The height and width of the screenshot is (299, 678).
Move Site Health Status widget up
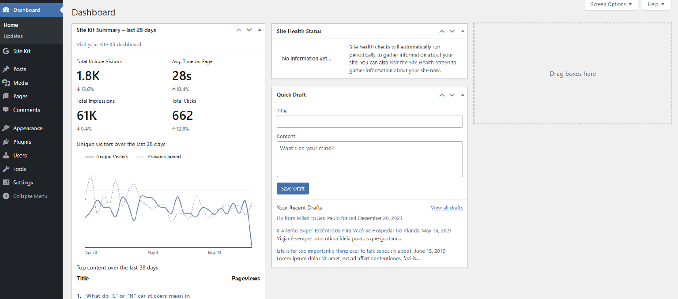click(442, 31)
